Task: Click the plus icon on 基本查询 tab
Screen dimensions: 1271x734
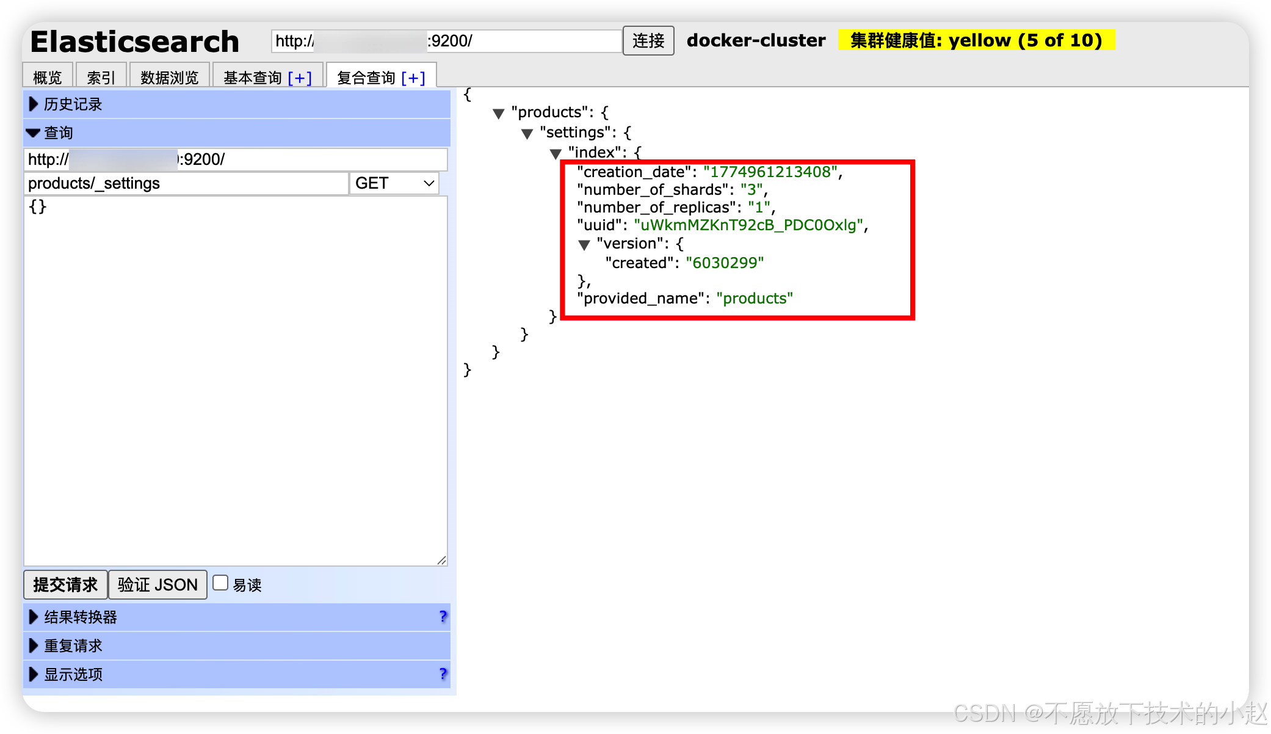Action: (x=299, y=78)
